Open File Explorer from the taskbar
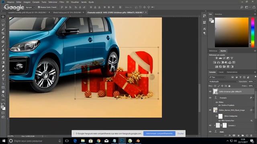Screen dimensions: 257x144 coord(83,141)
